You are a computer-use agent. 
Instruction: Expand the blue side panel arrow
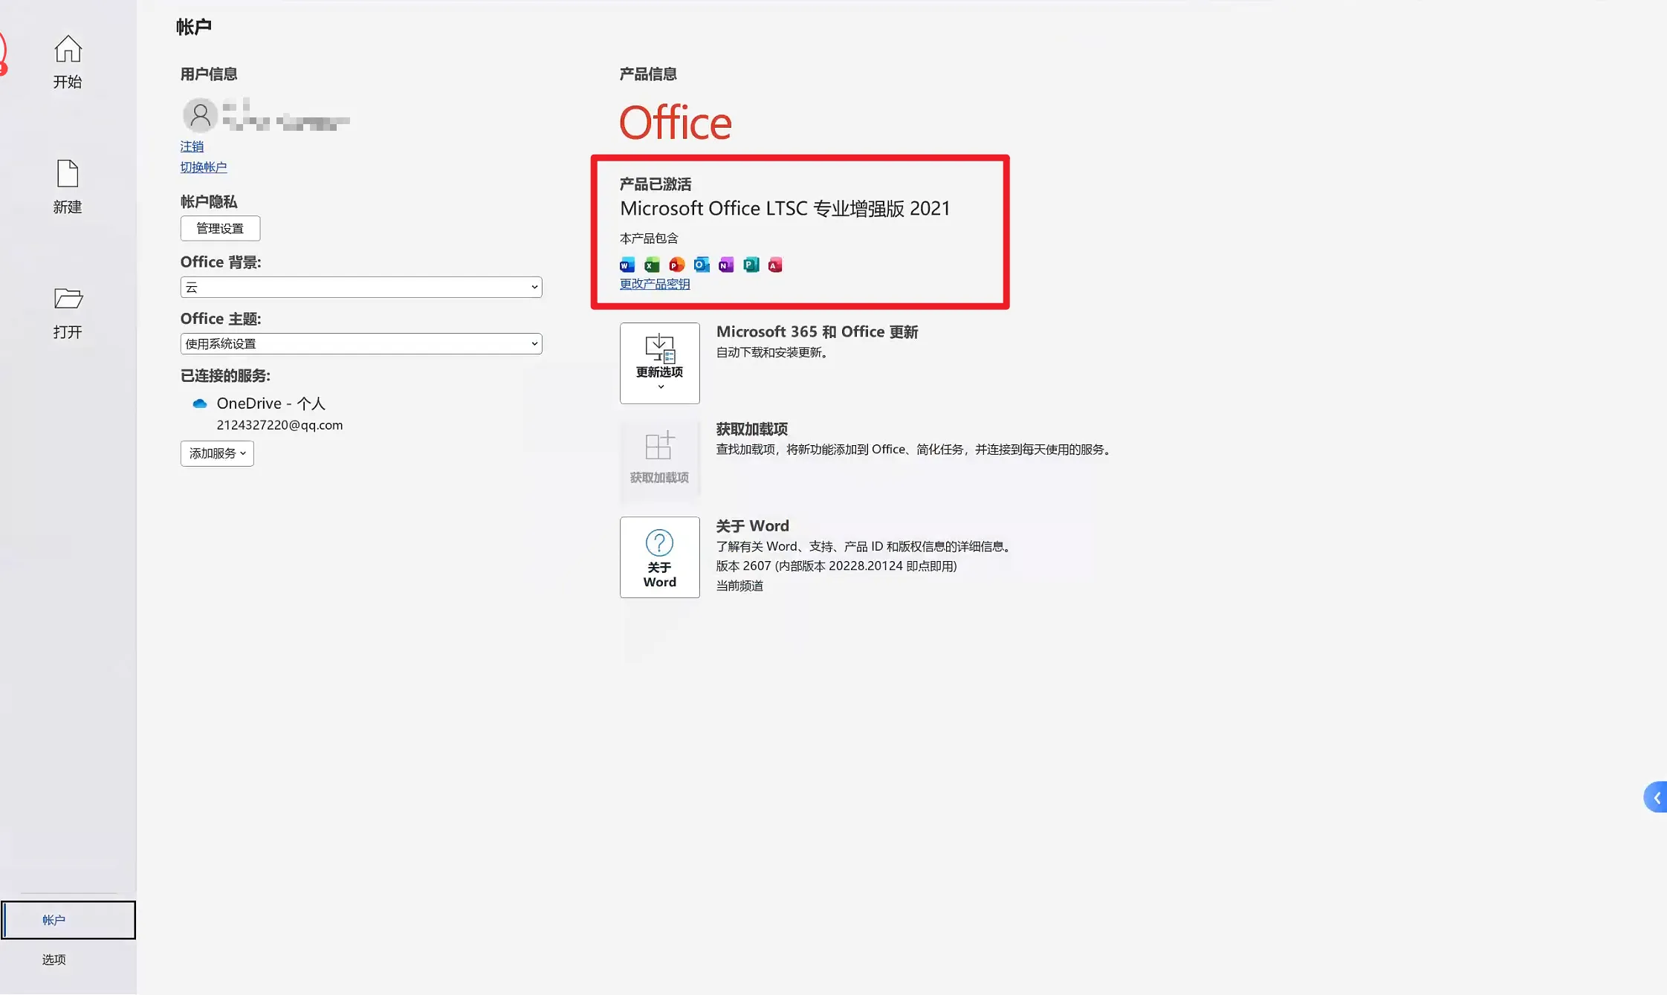pyautogui.click(x=1656, y=797)
